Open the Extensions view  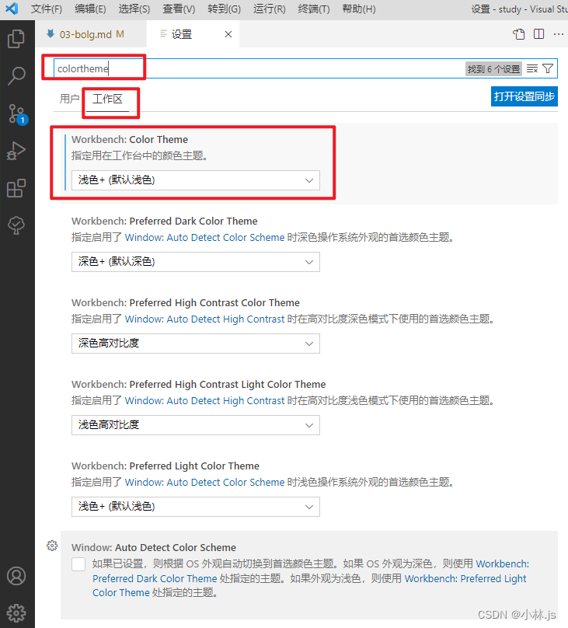click(16, 188)
